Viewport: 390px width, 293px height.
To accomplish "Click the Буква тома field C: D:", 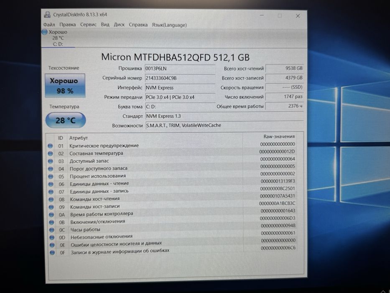I will point(180,107).
